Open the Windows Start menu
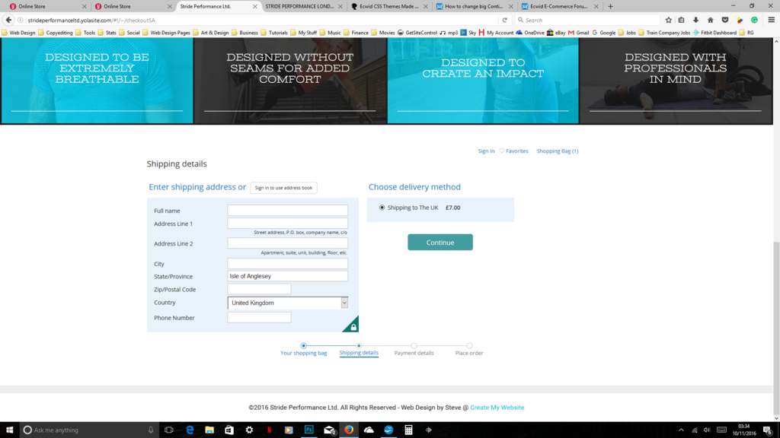 click(x=9, y=430)
